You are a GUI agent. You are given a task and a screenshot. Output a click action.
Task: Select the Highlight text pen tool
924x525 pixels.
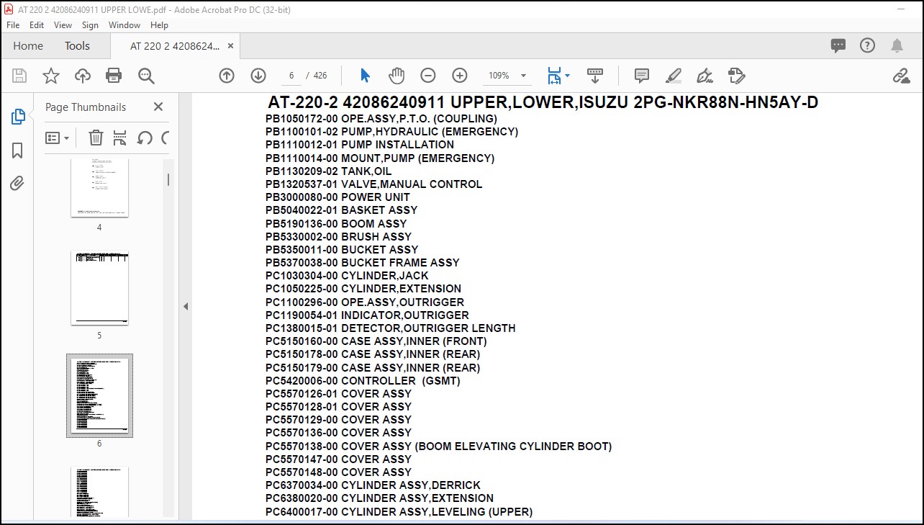tap(674, 76)
